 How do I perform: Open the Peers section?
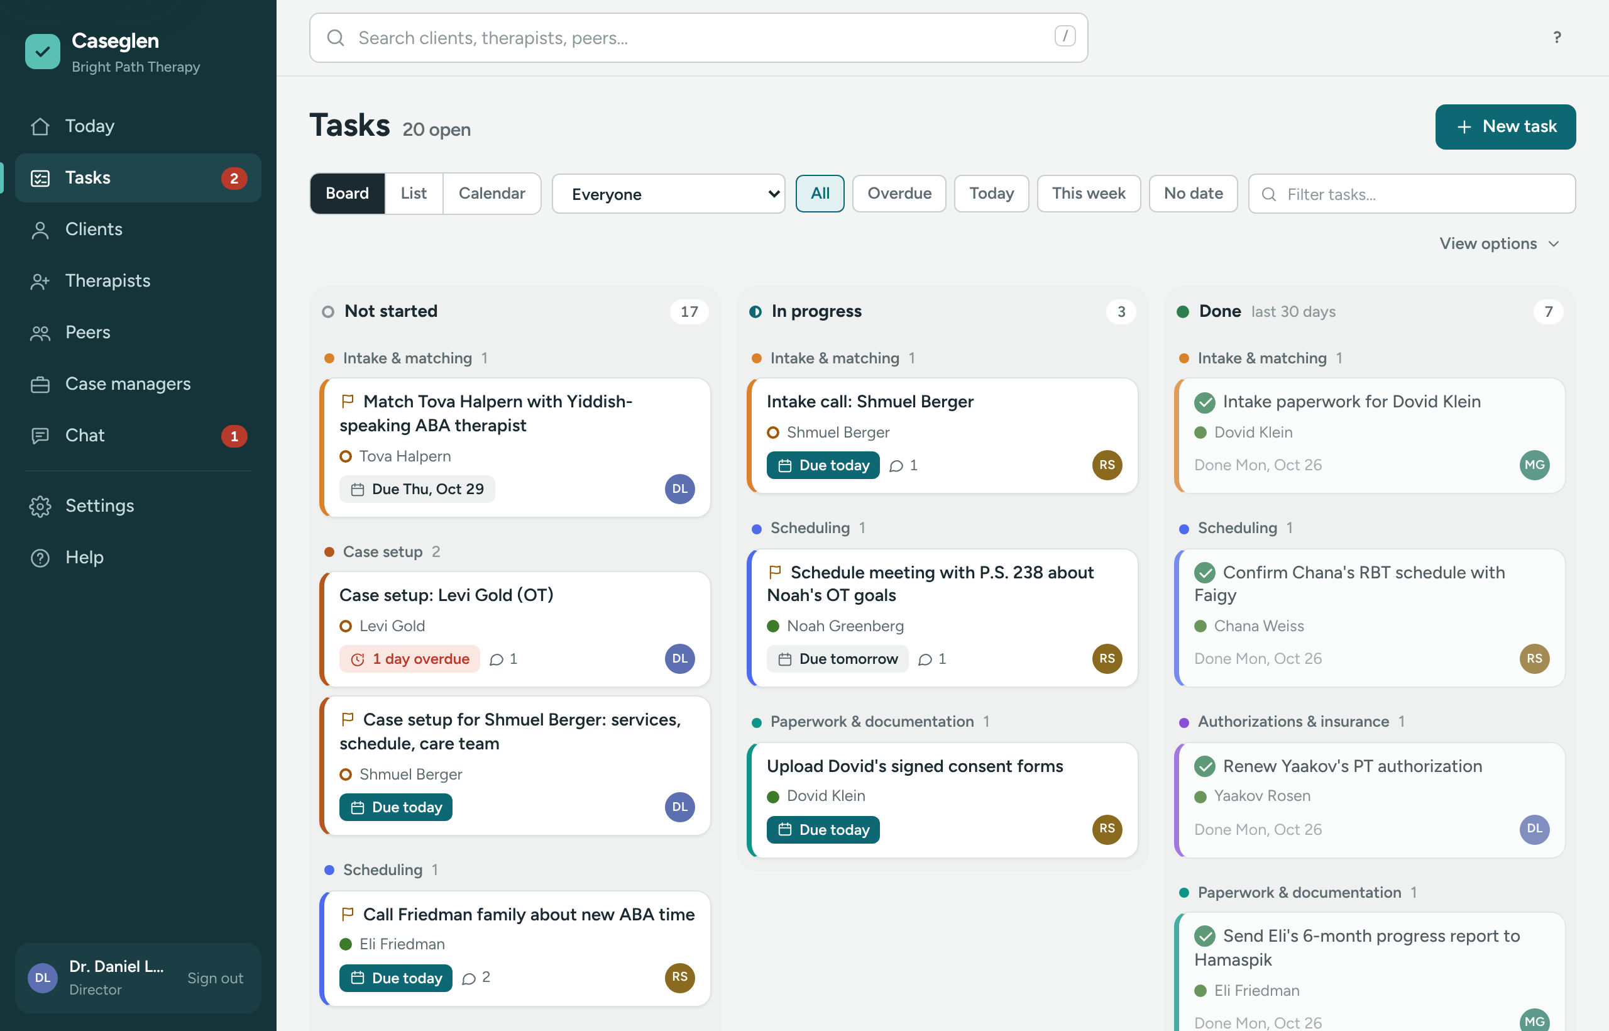pyautogui.click(x=138, y=332)
